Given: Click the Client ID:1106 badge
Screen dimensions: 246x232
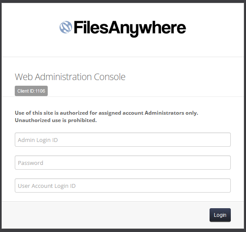Looking at the screenshot, I should pyautogui.click(x=31, y=91).
